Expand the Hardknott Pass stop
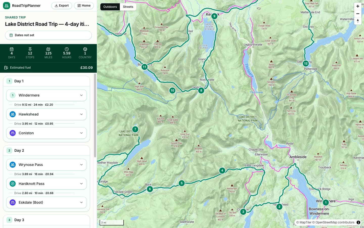 coord(47,184)
